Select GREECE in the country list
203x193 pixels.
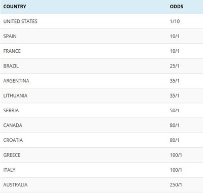[12, 155]
